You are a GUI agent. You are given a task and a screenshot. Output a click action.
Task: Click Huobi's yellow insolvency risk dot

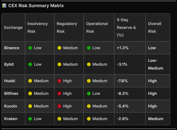coord(30,81)
